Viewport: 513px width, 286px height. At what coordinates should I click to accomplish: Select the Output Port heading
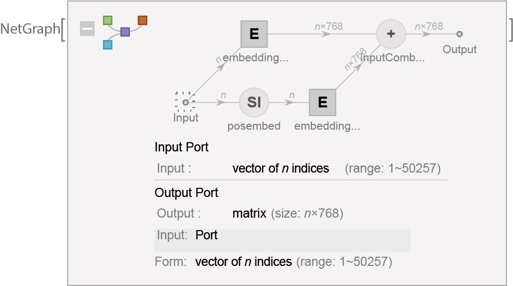pos(186,193)
